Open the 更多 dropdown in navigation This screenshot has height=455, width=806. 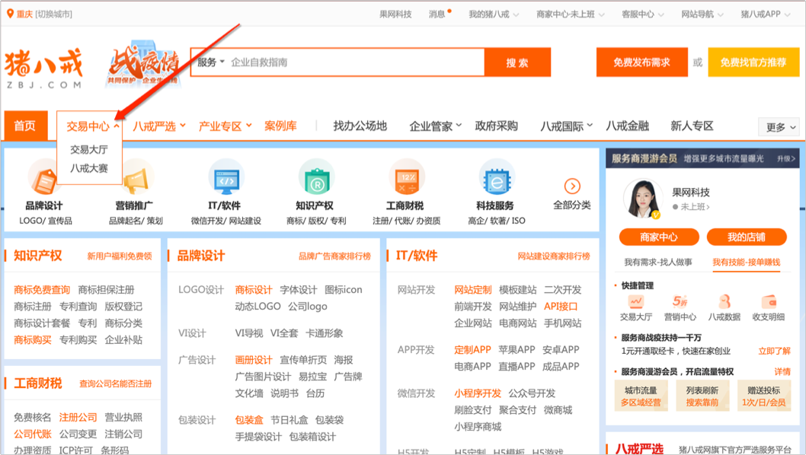[779, 127]
